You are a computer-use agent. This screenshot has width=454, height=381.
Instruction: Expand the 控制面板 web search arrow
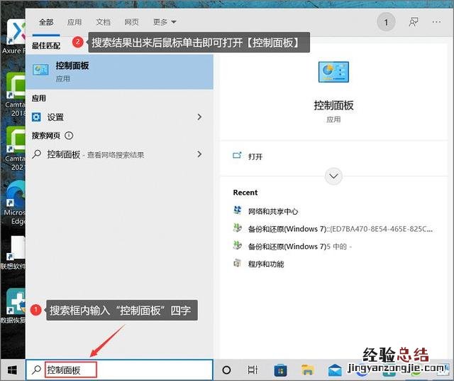[x=199, y=154]
